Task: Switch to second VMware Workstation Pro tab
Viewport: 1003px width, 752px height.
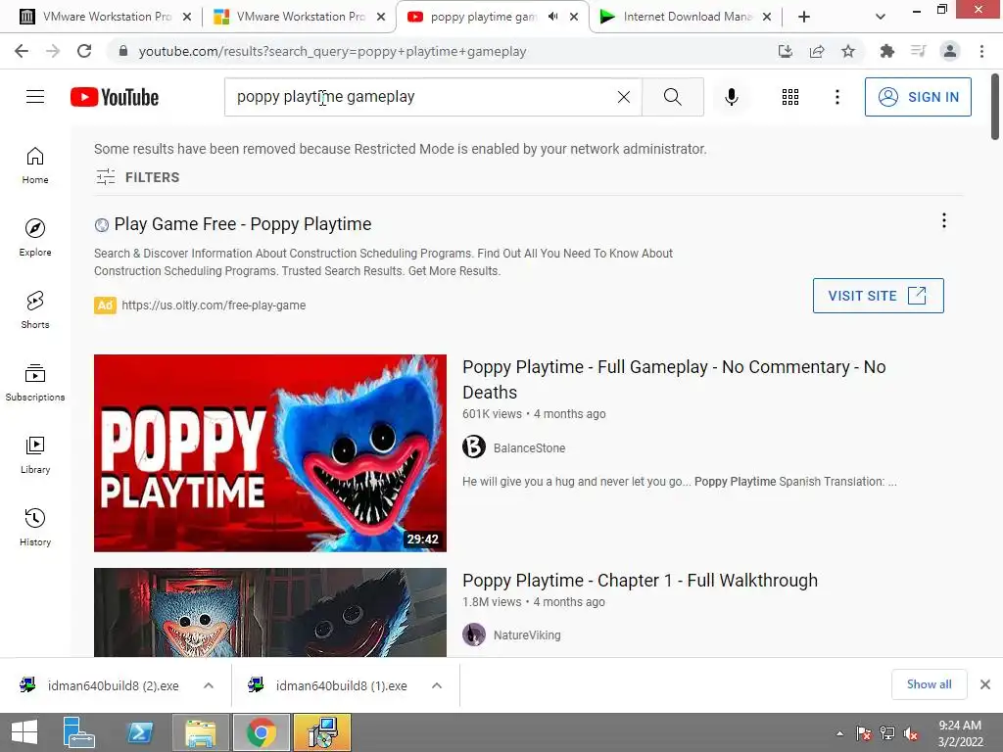Action: 298,17
